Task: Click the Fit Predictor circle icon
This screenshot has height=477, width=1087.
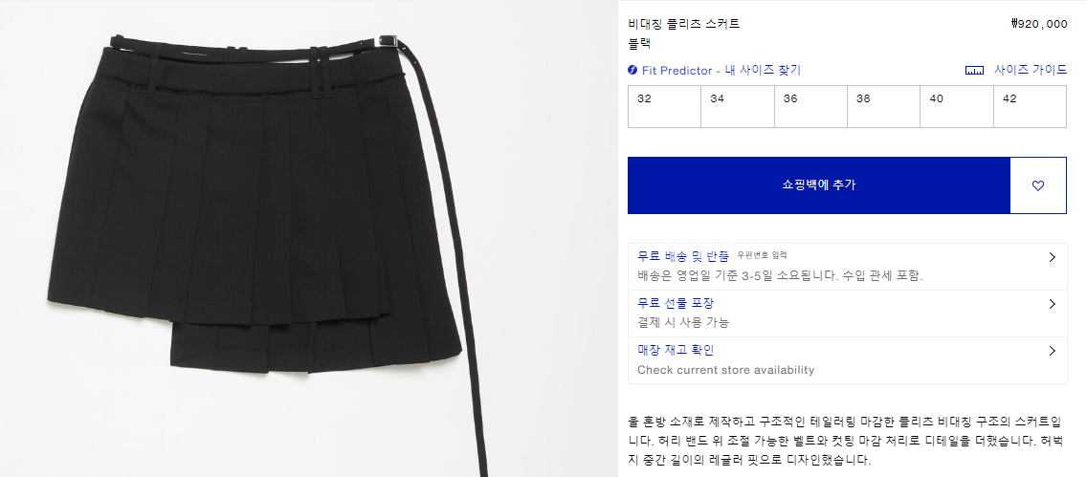Action: coord(632,70)
